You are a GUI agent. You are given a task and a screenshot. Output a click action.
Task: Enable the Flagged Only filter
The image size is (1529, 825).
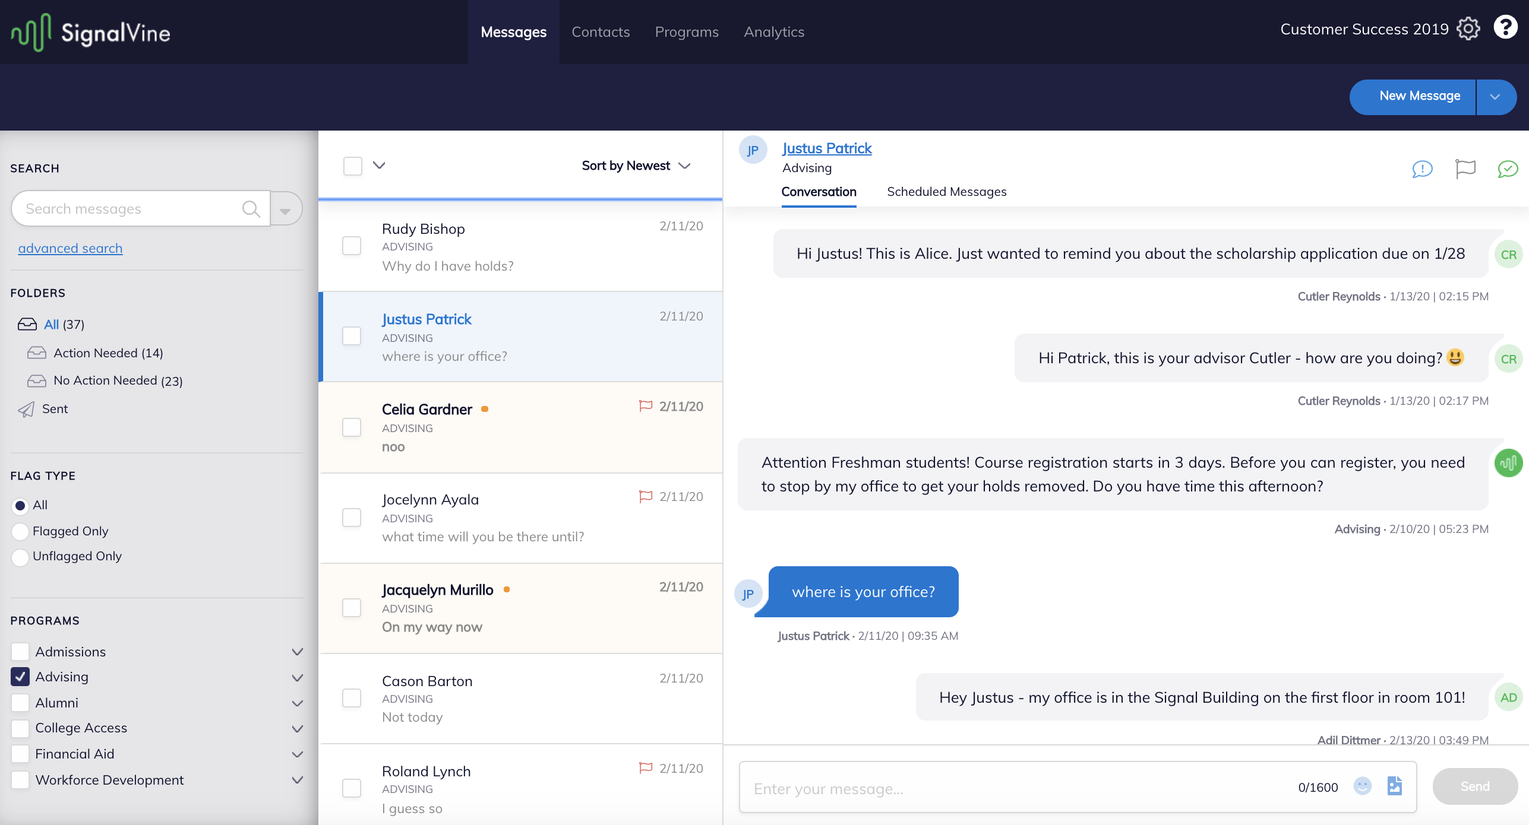point(20,531)
